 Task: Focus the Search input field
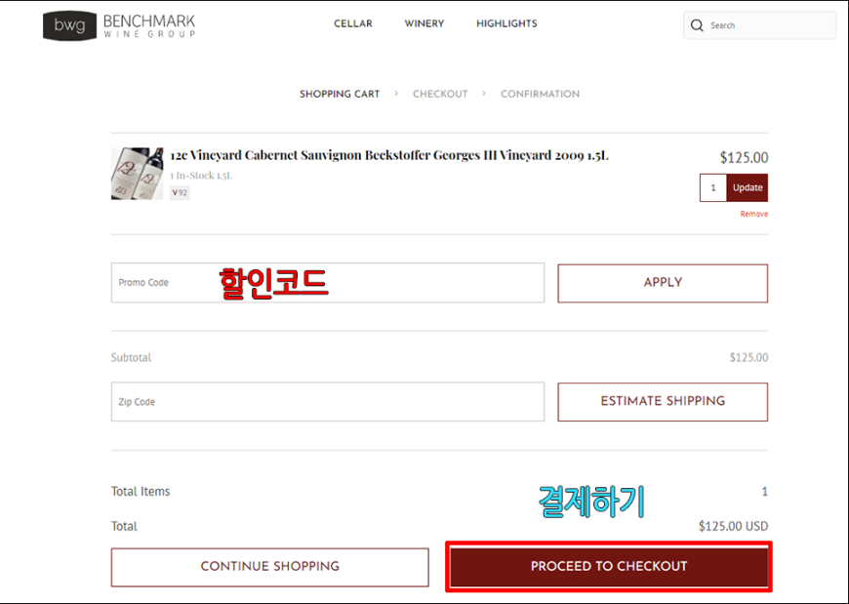pyautogui.click(x=759, y=25)
